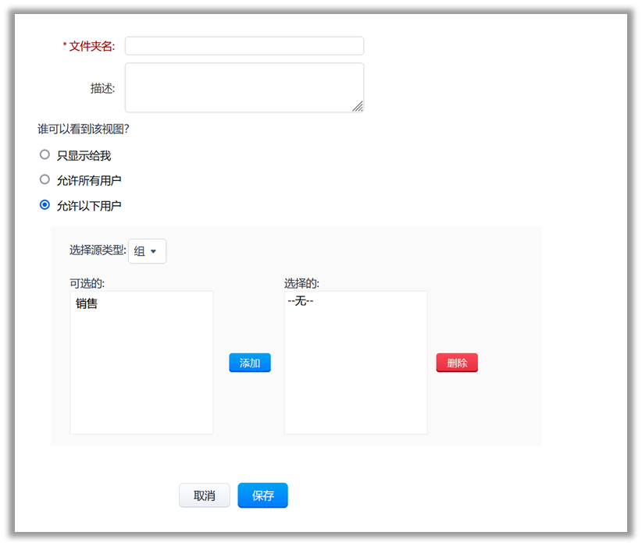This screenshot has width=642, height=546.
Task: Open the 选择源类型 dropdown showing 组
Action: click(x=147, y=251)
